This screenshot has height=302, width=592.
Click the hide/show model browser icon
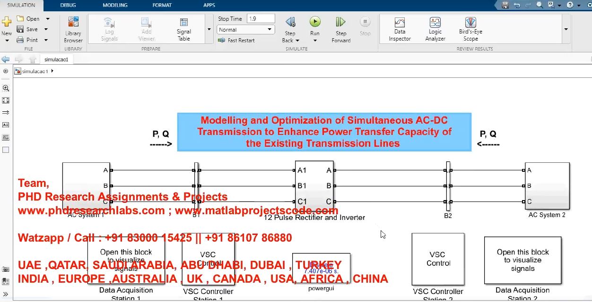[6, 71]
